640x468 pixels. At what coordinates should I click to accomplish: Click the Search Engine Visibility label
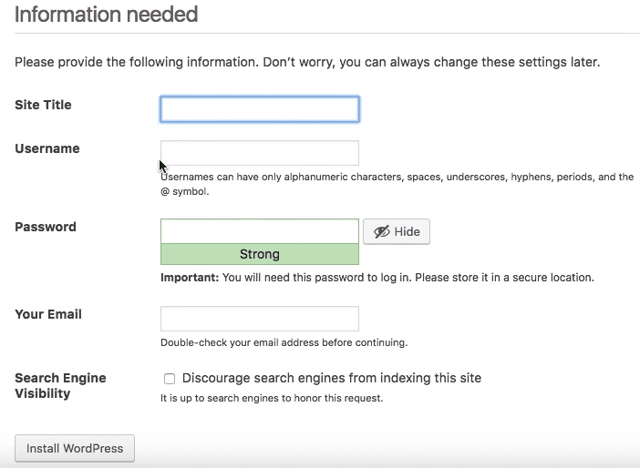click(x=60, y=386)
